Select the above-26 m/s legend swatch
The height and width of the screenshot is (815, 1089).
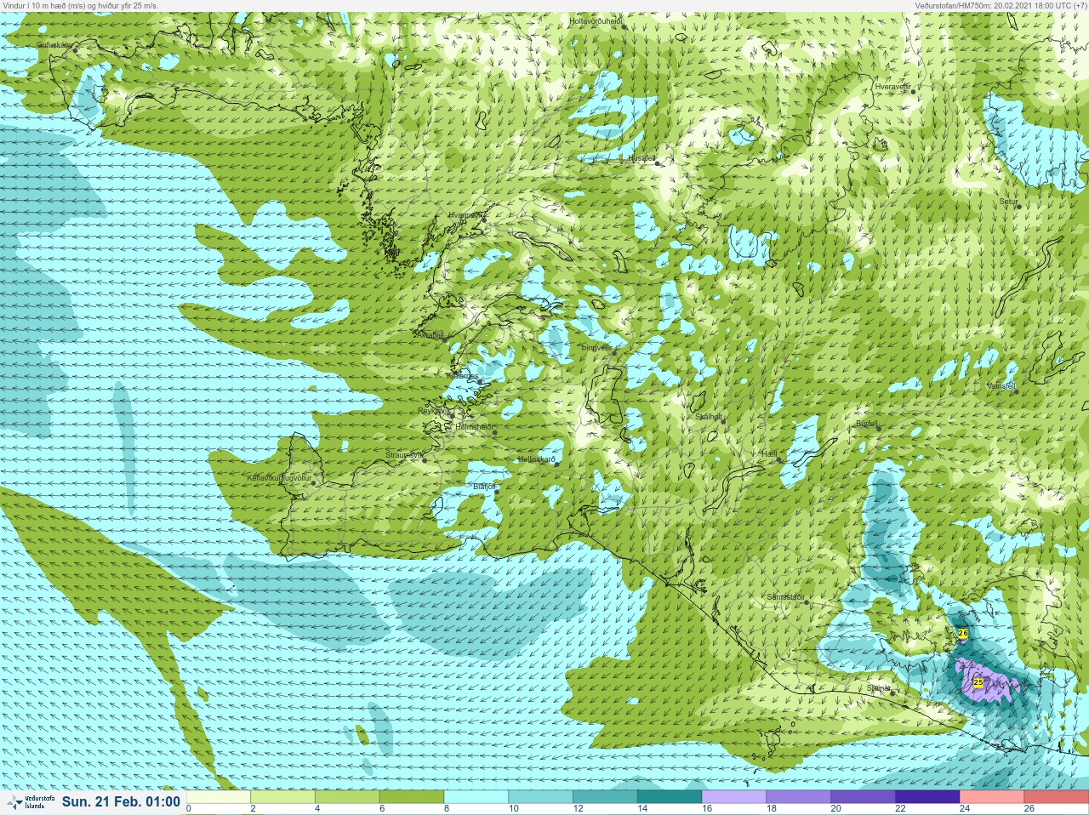tap(1057, 797)
